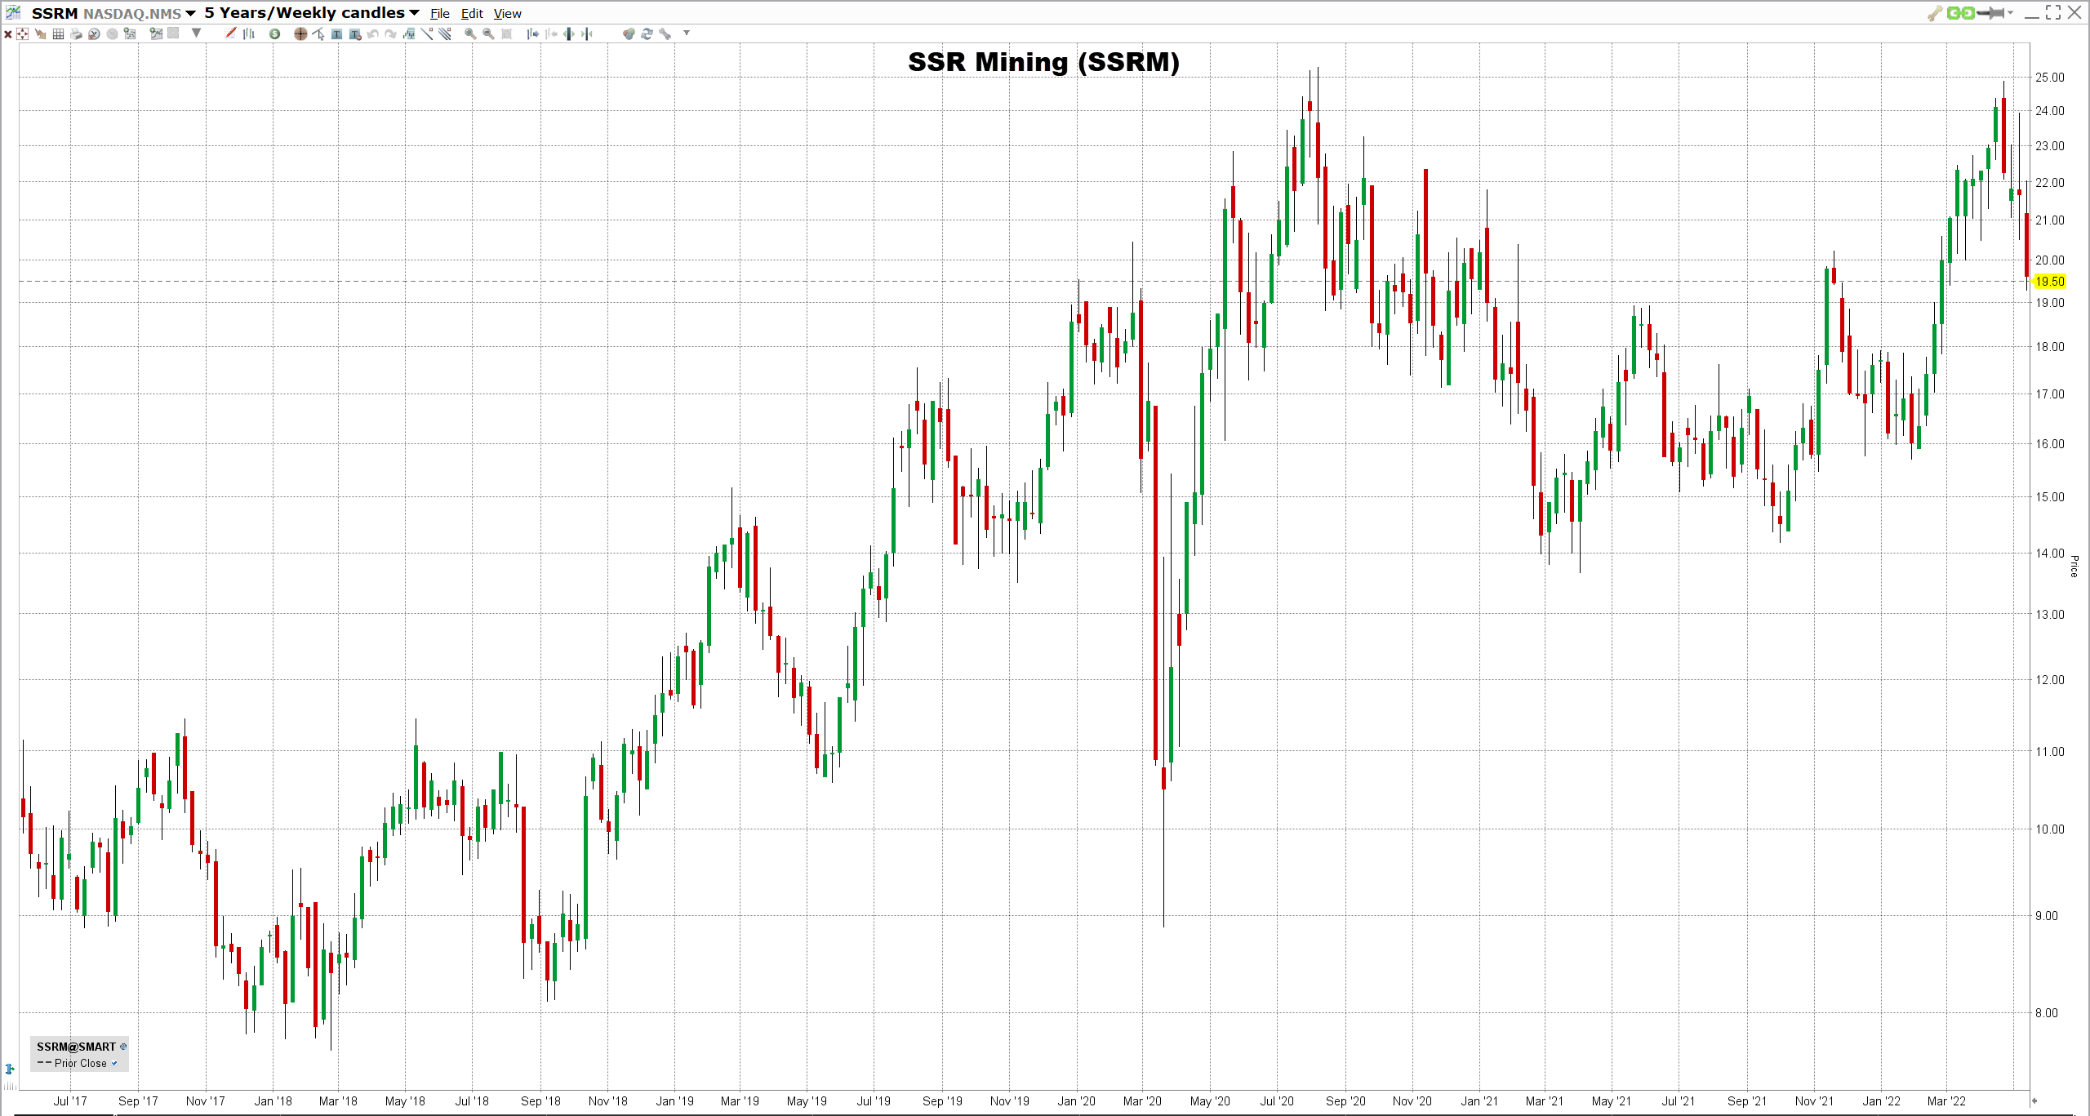The image size is (2090, 1116).
Task: Toggle the Prior Close checkbox
Action: pyautogui.click(x=114, y=1063)
